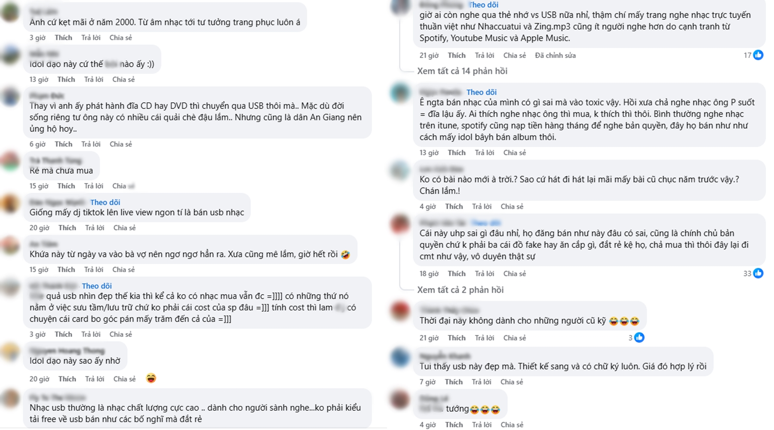The image size is (774, 430).
Task: Follow the author of 'Giống mấy dj tiktok' comment
Action: point(105,202)
